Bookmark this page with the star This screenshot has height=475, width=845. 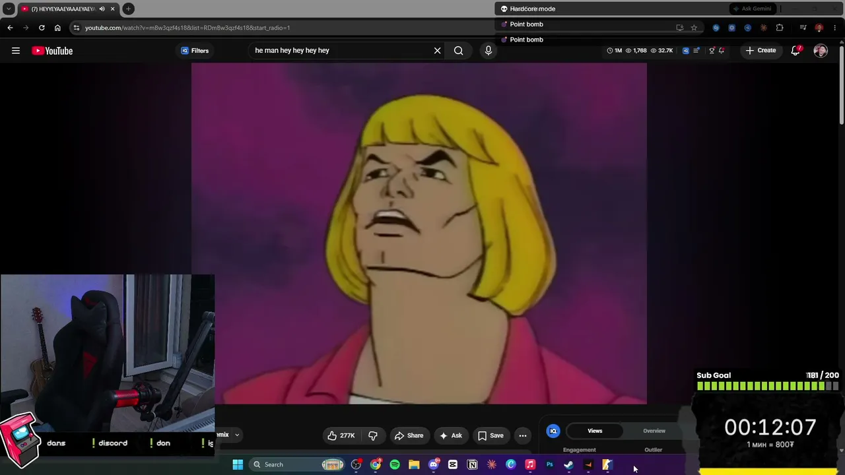click(694, 28)
